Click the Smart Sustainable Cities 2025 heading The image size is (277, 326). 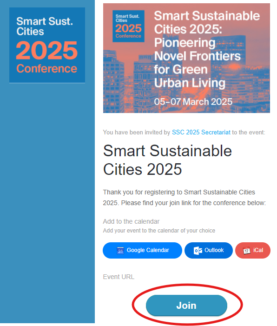167,160
